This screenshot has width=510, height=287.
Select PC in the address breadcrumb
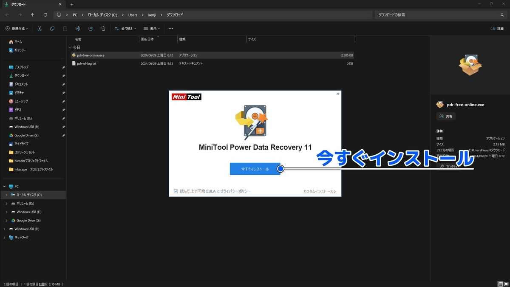(75, 14)
